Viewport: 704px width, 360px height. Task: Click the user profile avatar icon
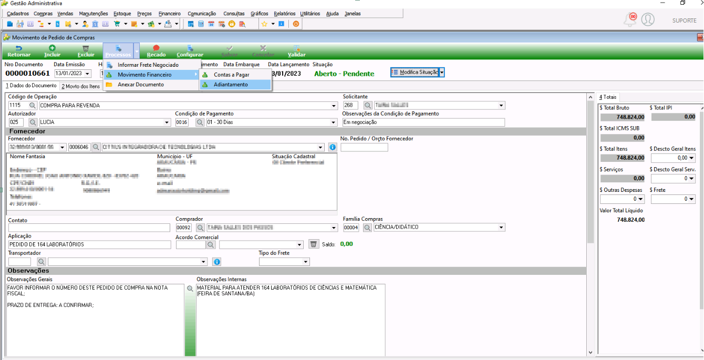click(648, 20)
